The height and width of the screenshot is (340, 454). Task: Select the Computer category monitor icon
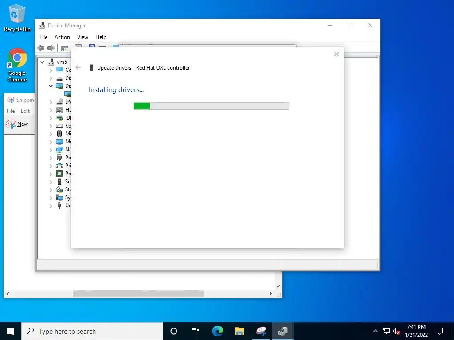pyautogui.click(x=59, y=70)
